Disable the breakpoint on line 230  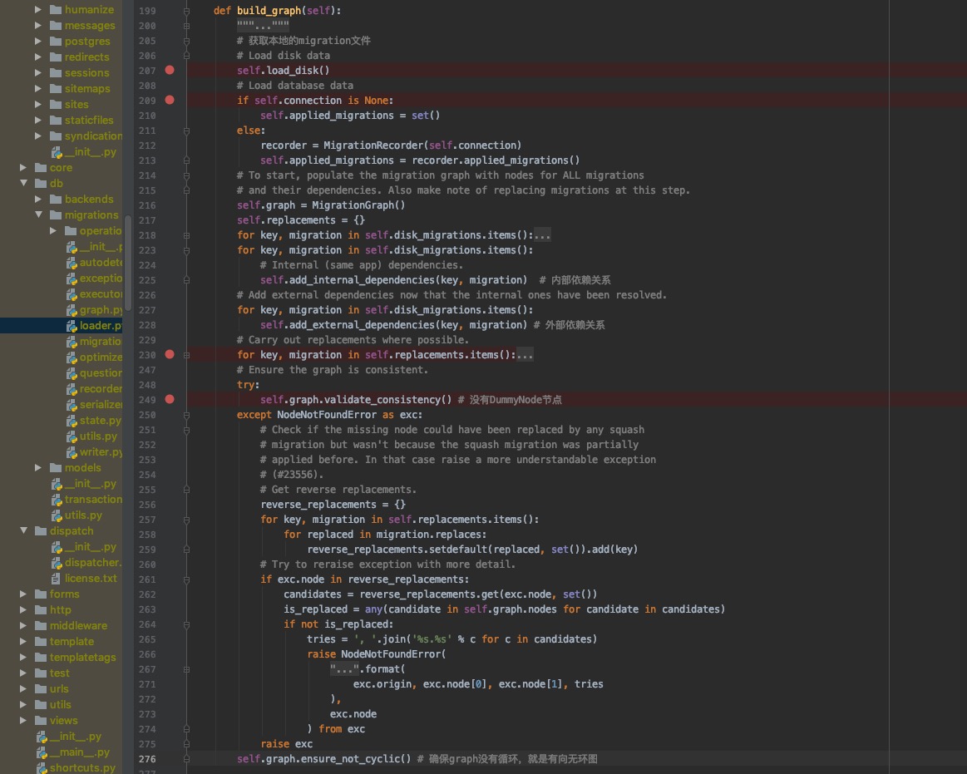[170, 355]
